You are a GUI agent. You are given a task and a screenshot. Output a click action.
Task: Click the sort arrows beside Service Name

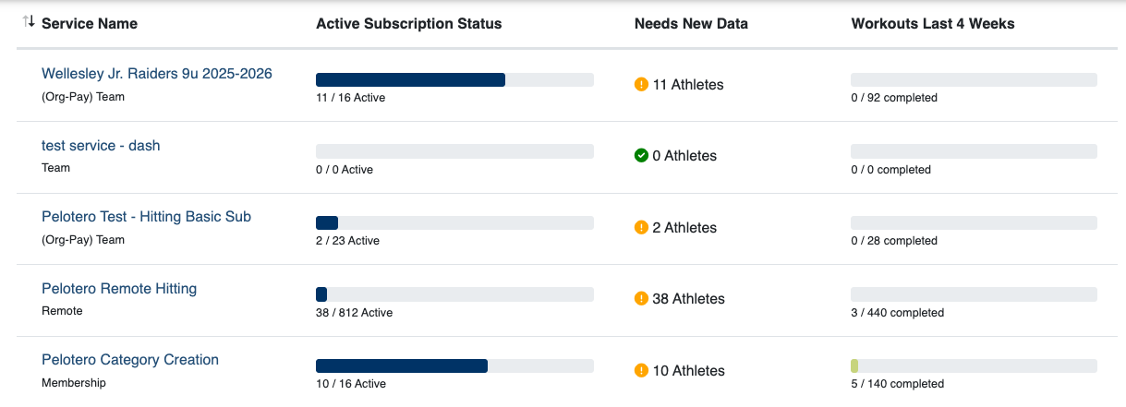(29, 22)
